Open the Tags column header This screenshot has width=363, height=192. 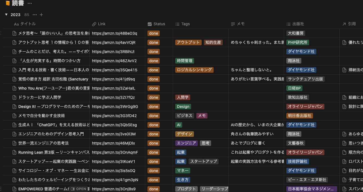pyautogui.click(x=185, y=24)
